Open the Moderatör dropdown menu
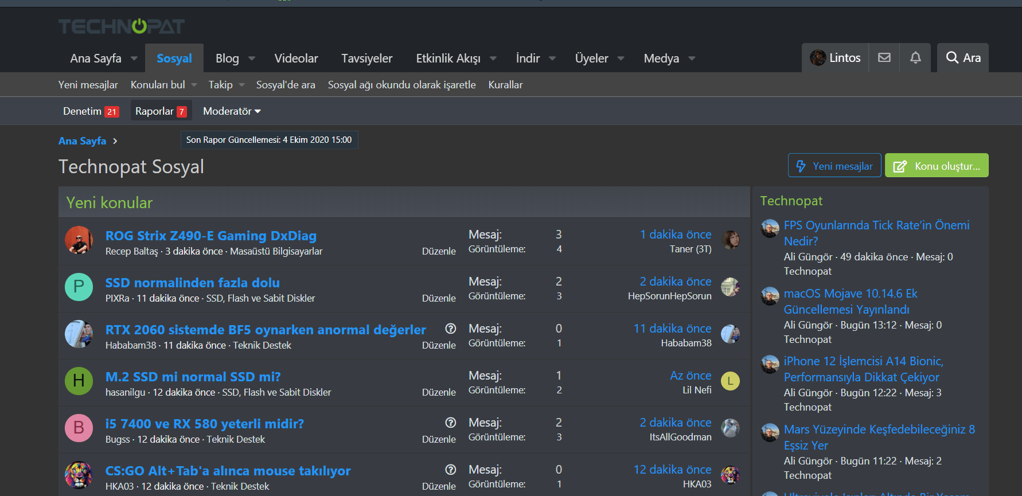Screen dimensions: 1022x496 (x=232, y=111)
